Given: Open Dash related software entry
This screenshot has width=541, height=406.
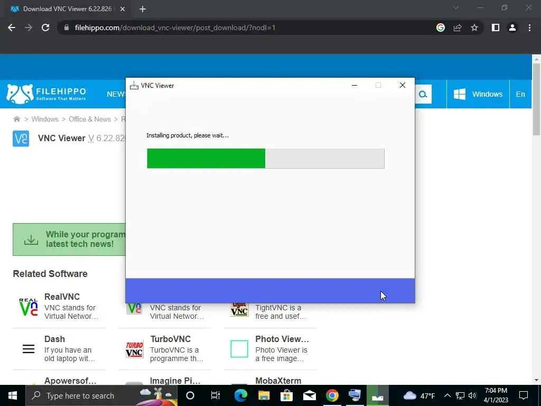Looking at the screenshot, I should [x=59, y=349].
